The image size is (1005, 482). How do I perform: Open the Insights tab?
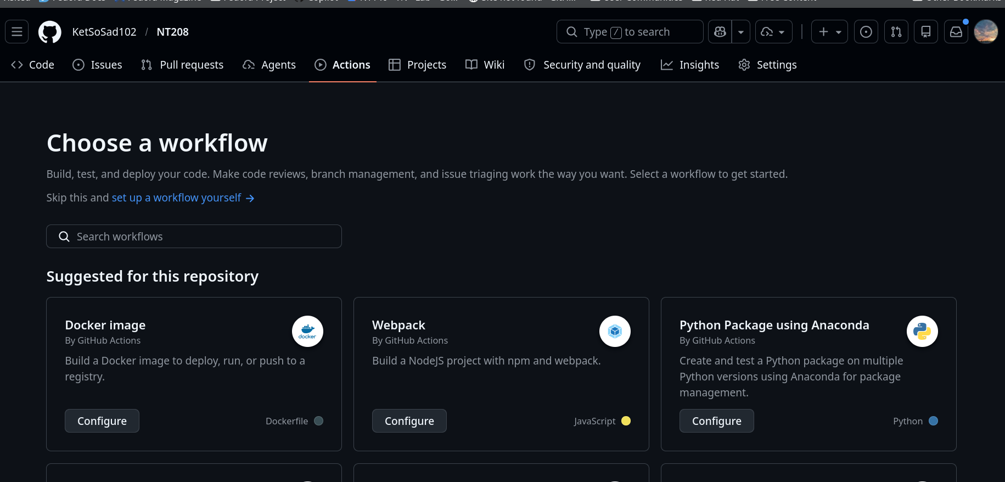click(690, 65)
